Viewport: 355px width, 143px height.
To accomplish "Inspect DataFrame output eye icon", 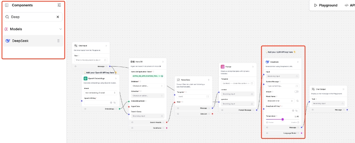I will (x=132, y=128).
